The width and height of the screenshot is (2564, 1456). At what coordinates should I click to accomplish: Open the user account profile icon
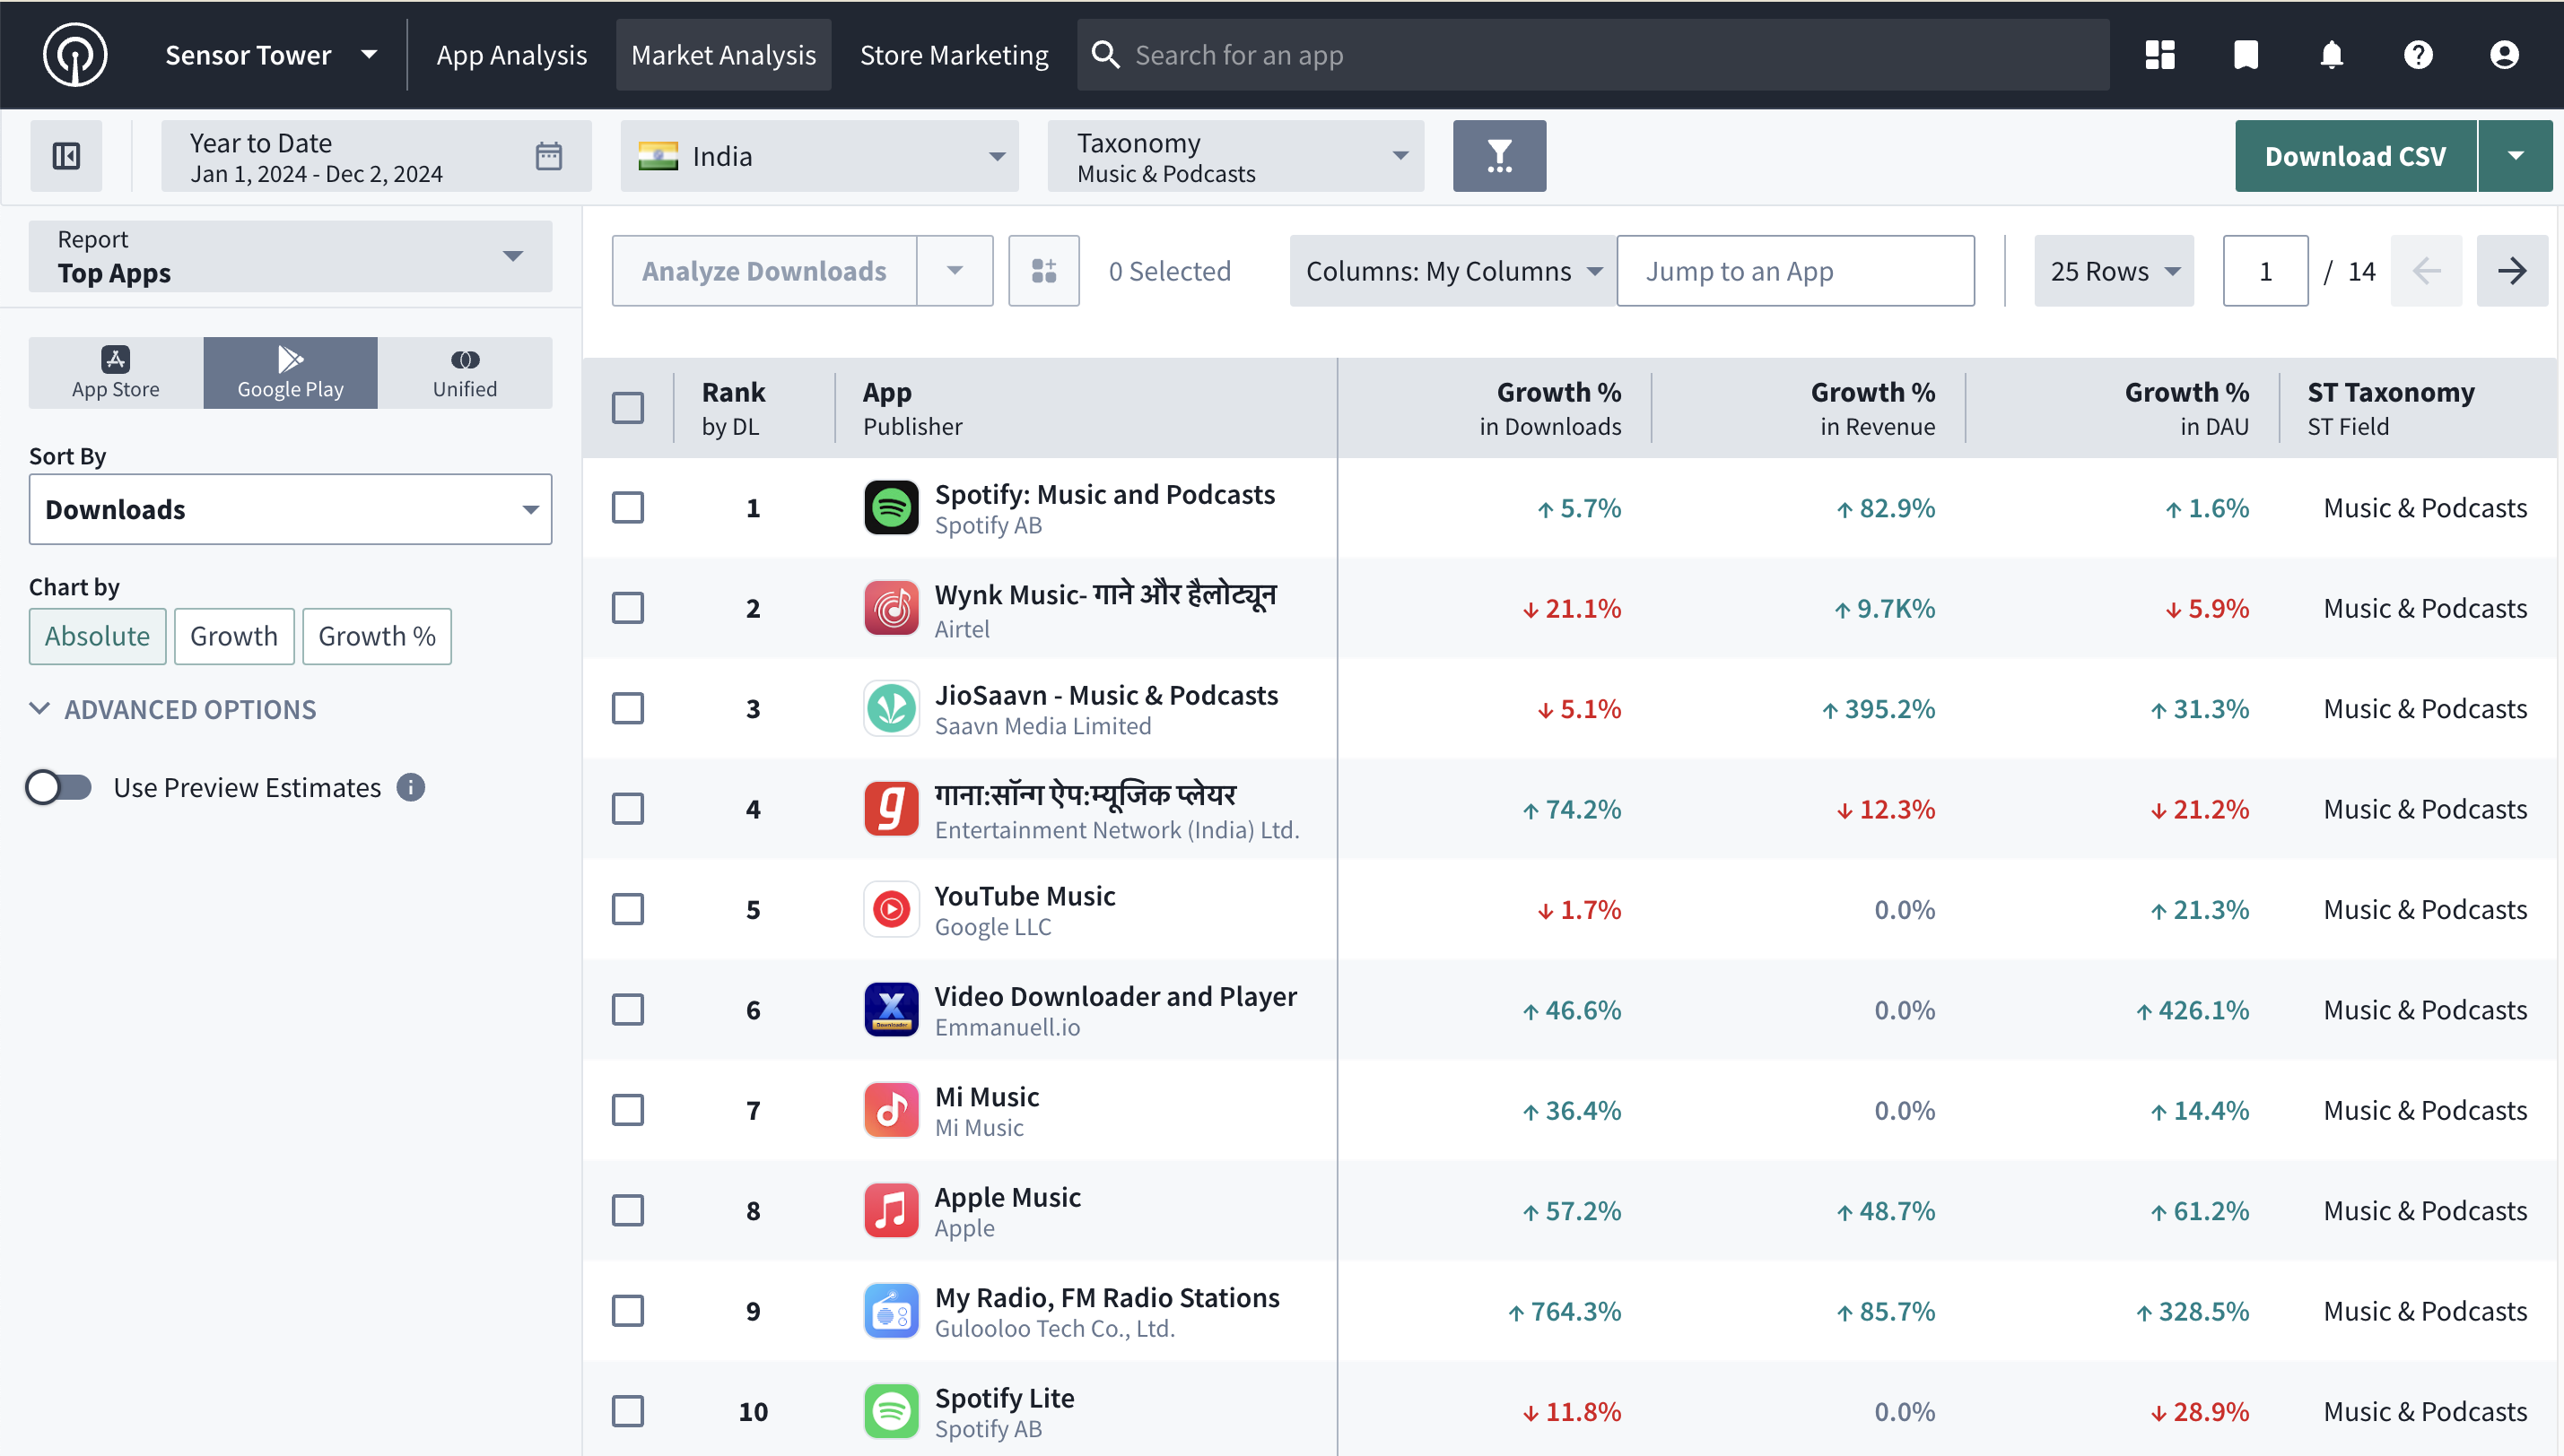point(2504,55)
